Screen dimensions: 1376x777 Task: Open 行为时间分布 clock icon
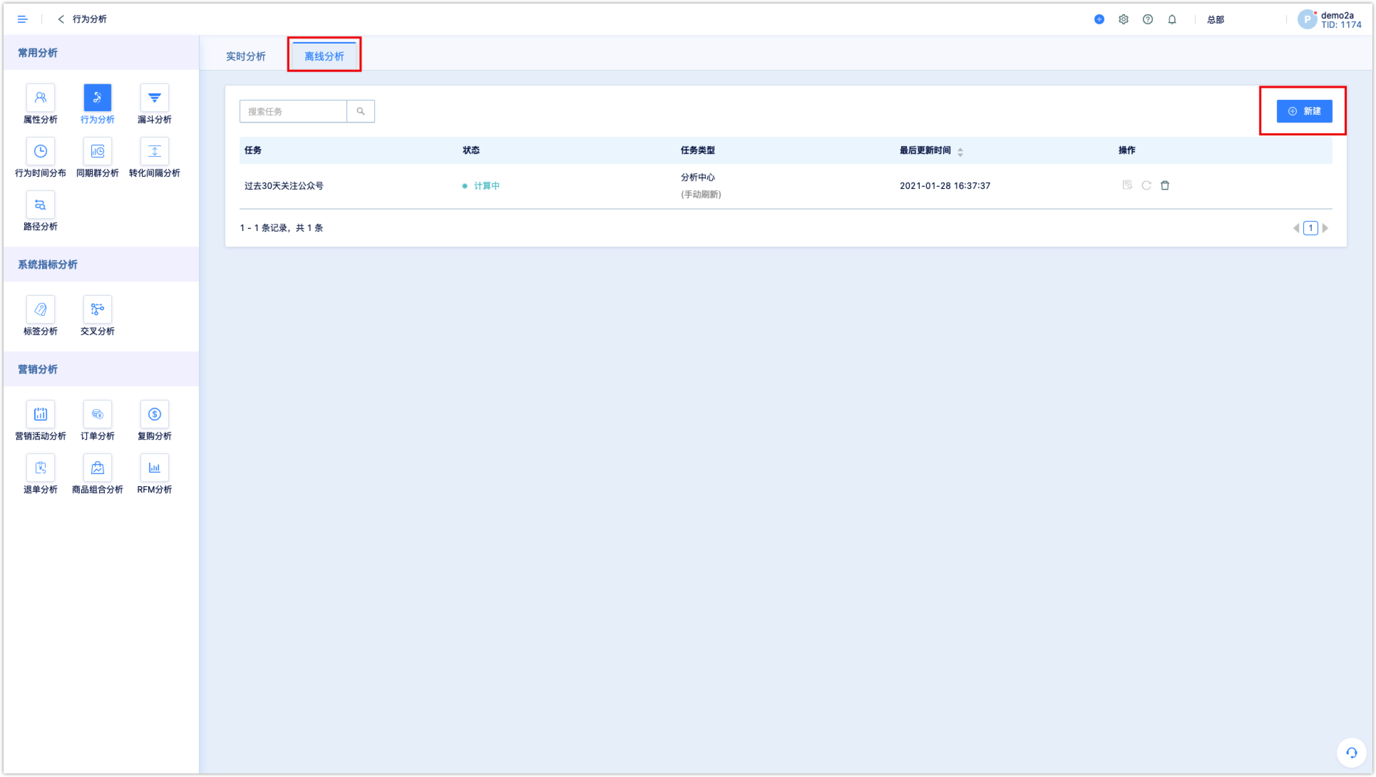pyautogui.click(x=40, y=151)
